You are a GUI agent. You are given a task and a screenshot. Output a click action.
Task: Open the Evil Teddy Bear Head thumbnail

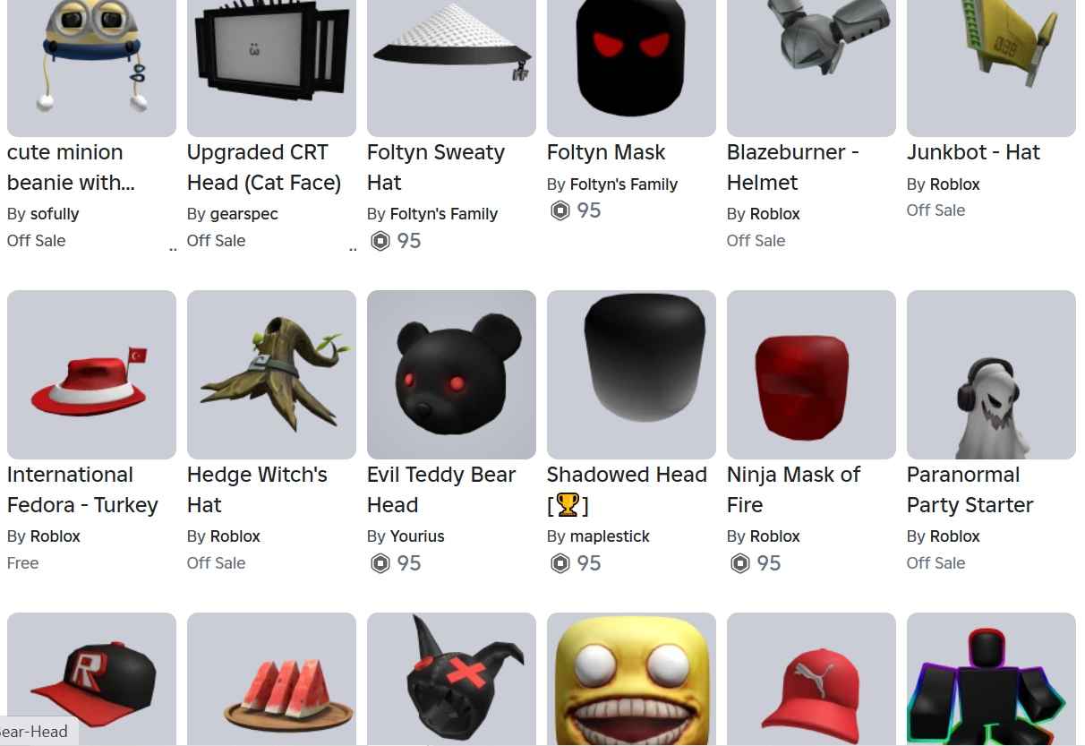coord(451,374)
